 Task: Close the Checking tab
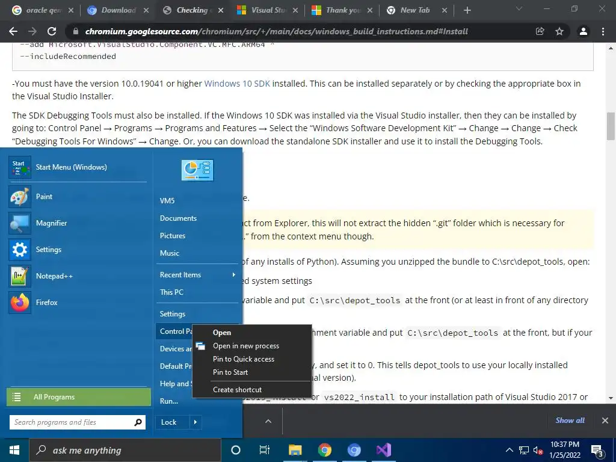point(221,11)
